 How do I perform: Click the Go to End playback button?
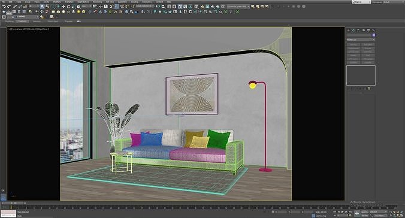350,212
